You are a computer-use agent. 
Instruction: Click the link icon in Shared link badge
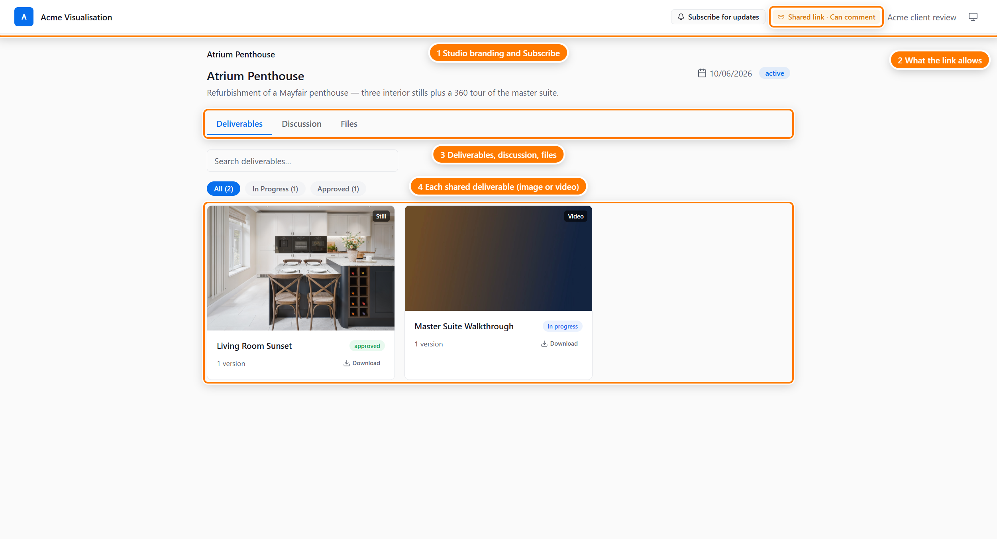tap(781, 17)
